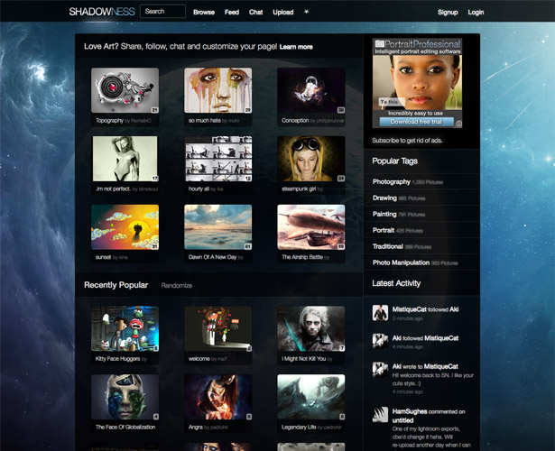Click the Search field in the header
Viewport: 555px width, 451px height.
[162, 12]
